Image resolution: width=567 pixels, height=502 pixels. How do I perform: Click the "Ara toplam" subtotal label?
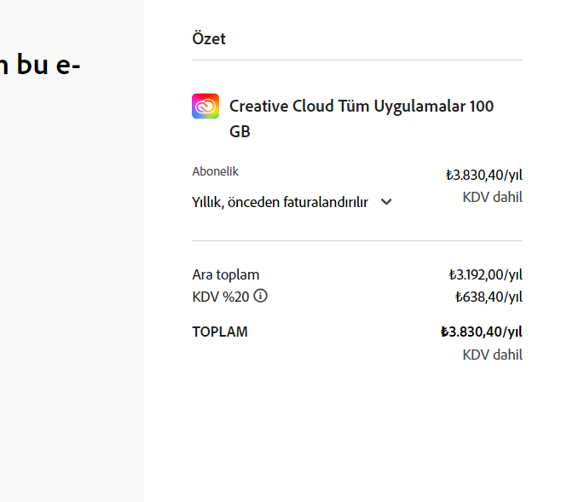click(x=226, y=275)
